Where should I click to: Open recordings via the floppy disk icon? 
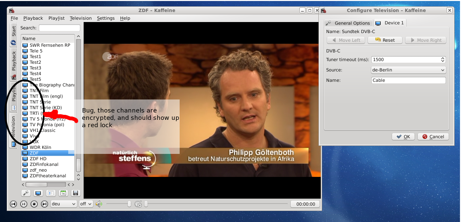[75, 193]
